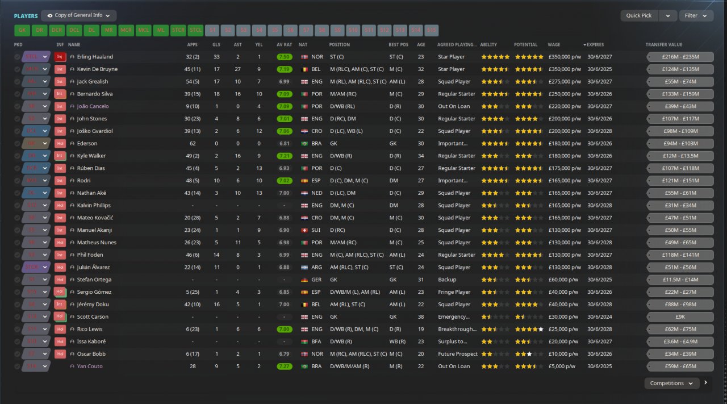Click the profile icon next to Erling Haaland
The width and height of the screenshot is (727, 404).
pos(72,57)
